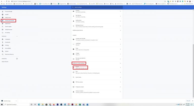Viewport: 194px width, 106px height.
Task: Select Privacy and security in sidebar
Action: pos(10,21)
